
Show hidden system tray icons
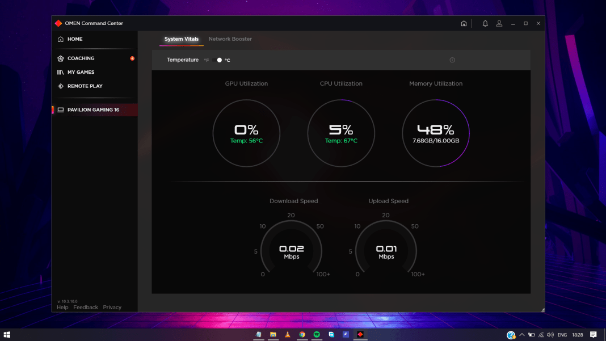click(522, 335)
